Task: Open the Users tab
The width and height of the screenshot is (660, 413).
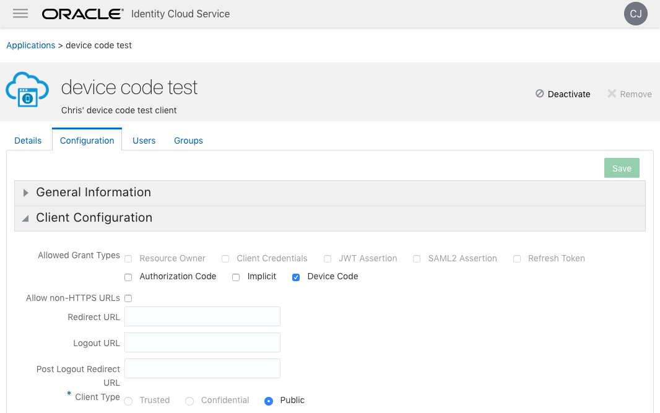Action: [x=144, y=141]
